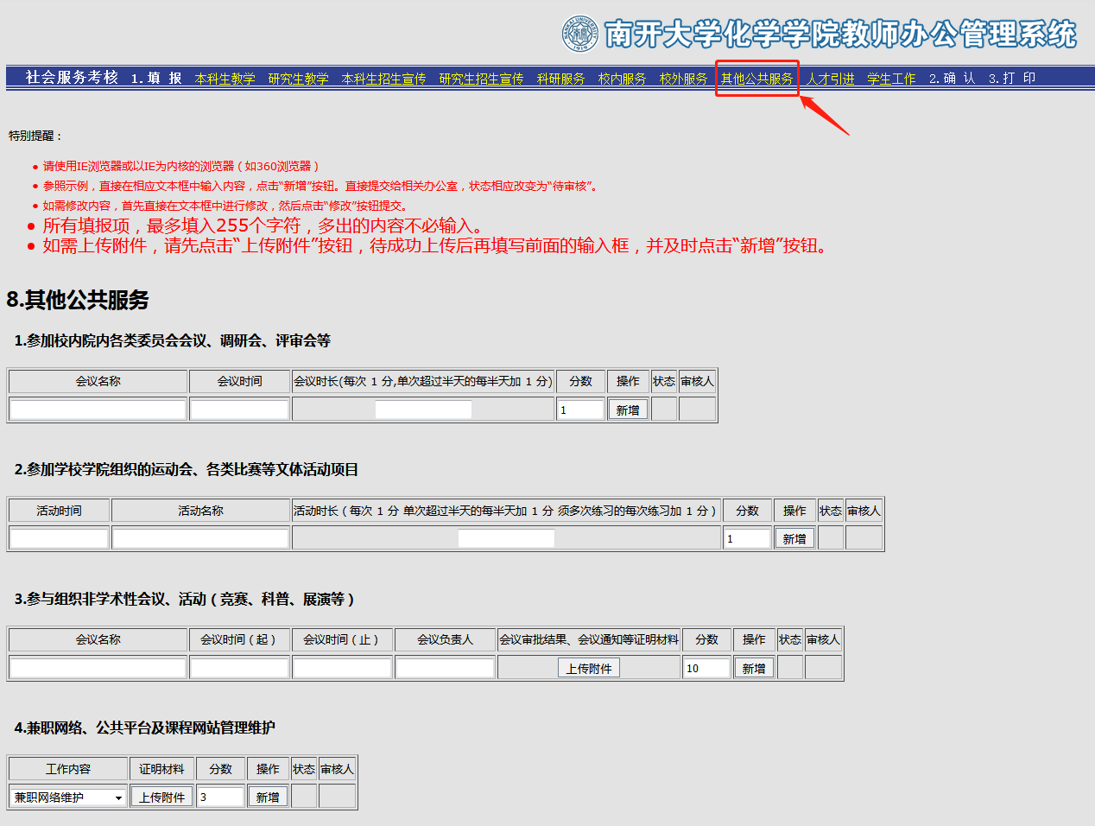Screen dimensions: 1095x826
Task: Go to 科研服务 page
Action: coord(560,79)
